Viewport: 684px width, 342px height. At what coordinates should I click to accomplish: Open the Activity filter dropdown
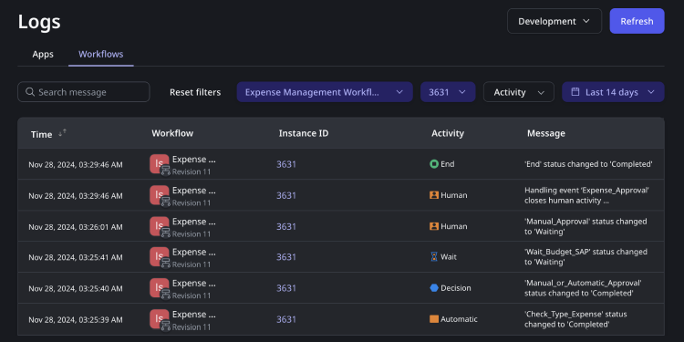coord(519,92)
